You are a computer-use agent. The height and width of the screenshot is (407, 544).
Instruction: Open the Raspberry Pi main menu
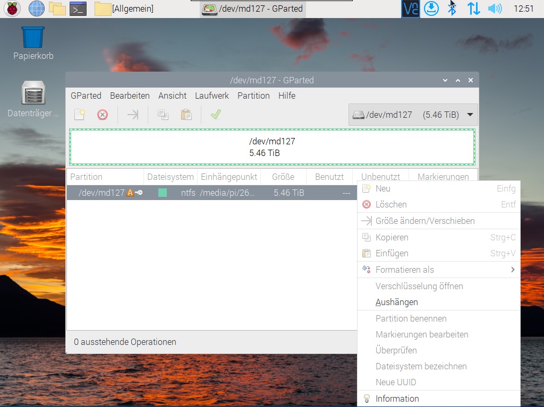(12, 8)
